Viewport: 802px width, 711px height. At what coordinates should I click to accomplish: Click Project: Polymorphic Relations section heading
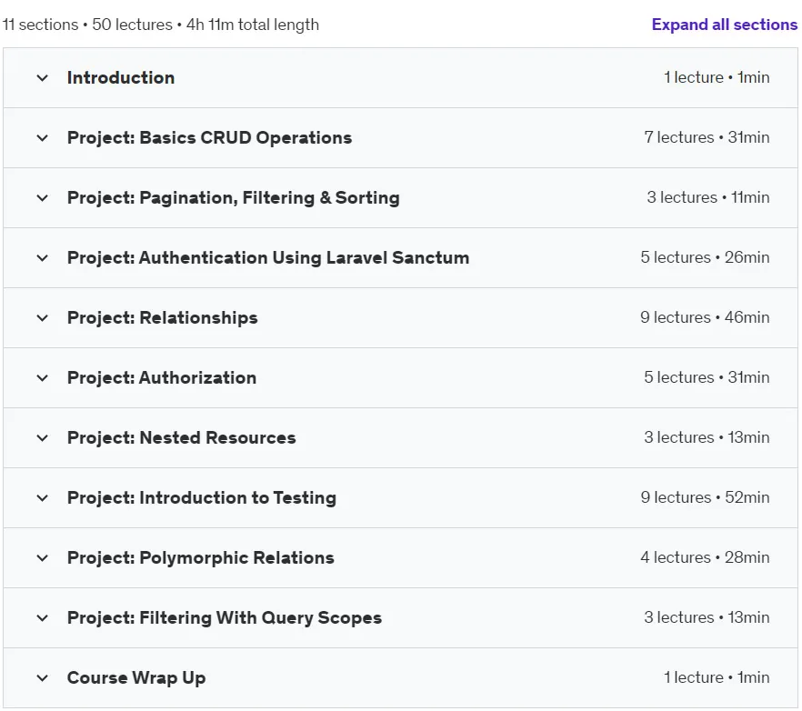[200, 558]
